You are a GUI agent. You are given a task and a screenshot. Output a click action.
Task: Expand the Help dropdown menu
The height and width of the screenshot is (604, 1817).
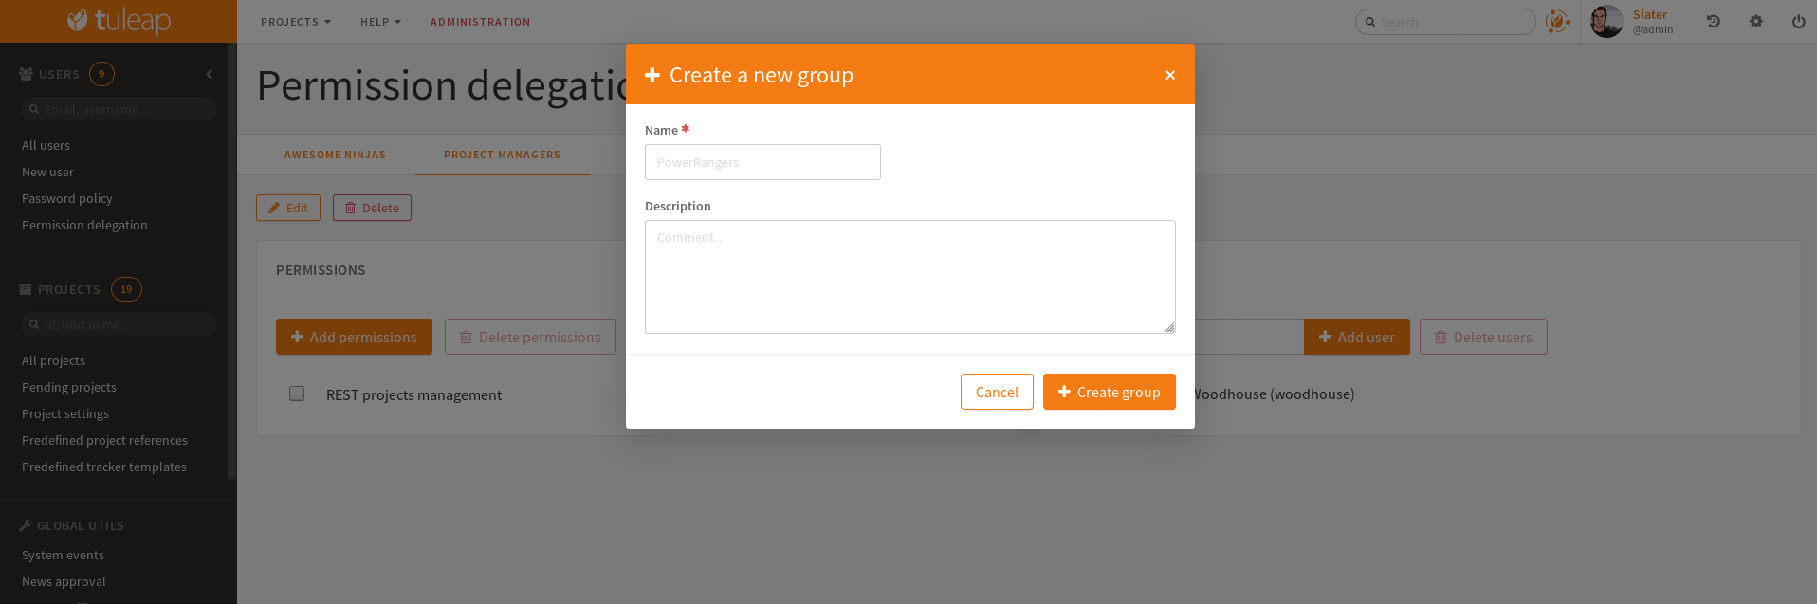380,22
